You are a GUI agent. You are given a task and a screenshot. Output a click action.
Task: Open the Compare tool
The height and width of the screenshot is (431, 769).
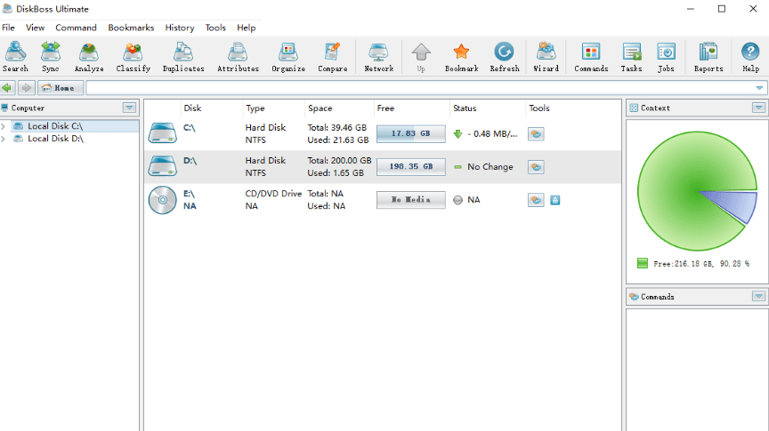pos(333,57)
